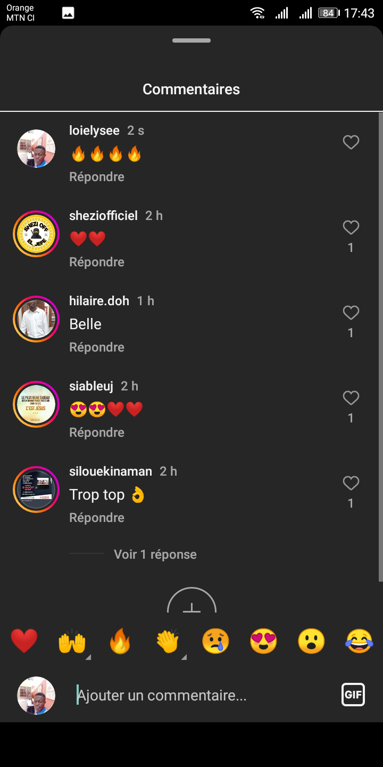Viewport: 383px width, 767px height.
Task: Load more comments with plus circle
Action: point(191,603)
